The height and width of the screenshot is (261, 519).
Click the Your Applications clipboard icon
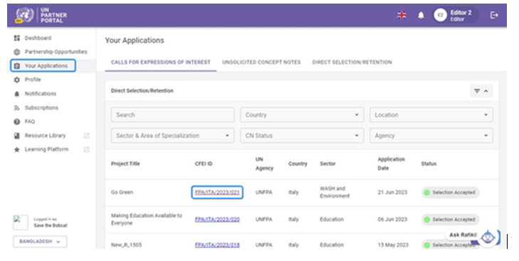(17, 66)
